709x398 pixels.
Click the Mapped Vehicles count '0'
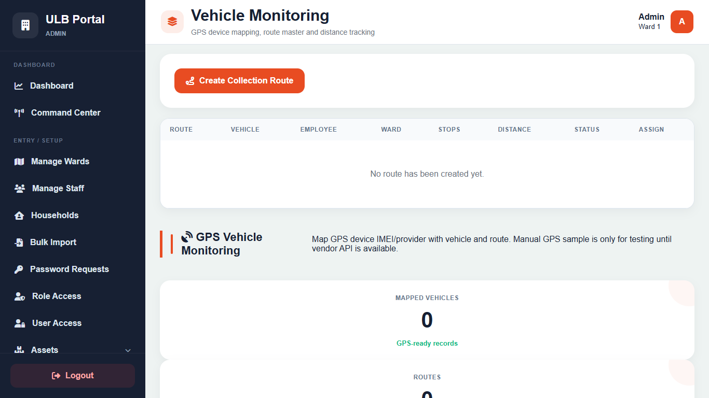pyautogui.click(x=427, y=320)
